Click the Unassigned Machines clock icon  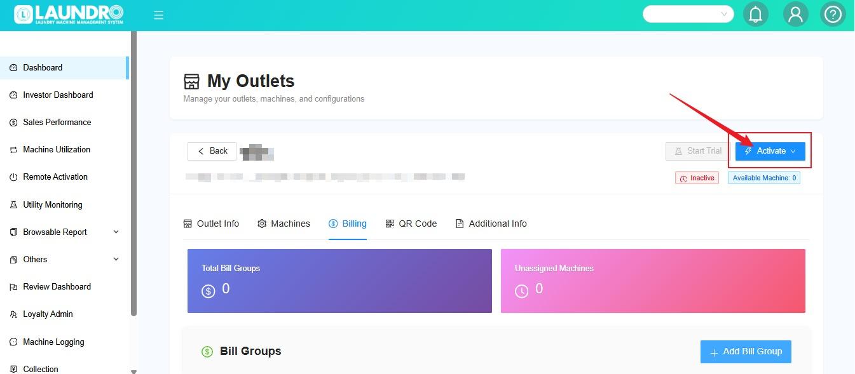(521, 291)
